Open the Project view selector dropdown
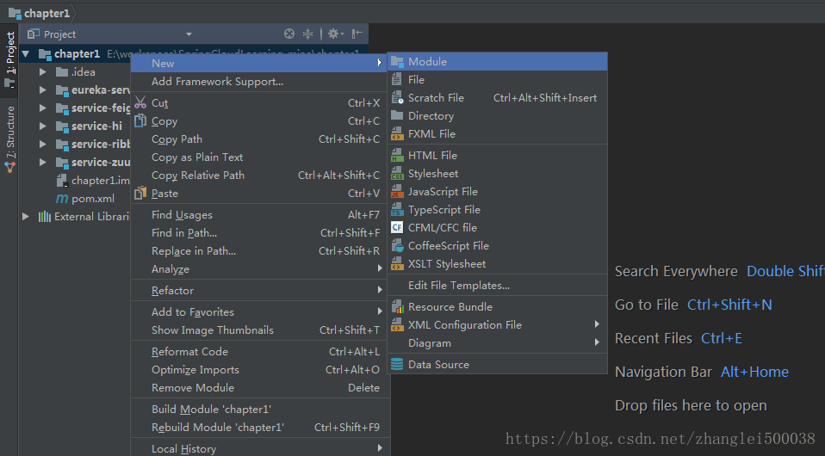 (189, 34)
